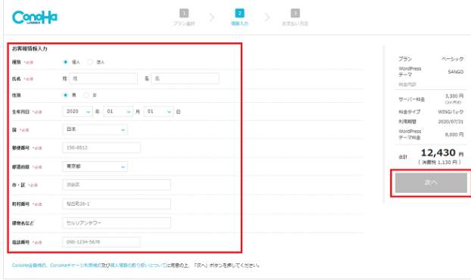Screen dimensions: 471x280
Task: Click the SANGO theme value
Action: click(455, 72)
